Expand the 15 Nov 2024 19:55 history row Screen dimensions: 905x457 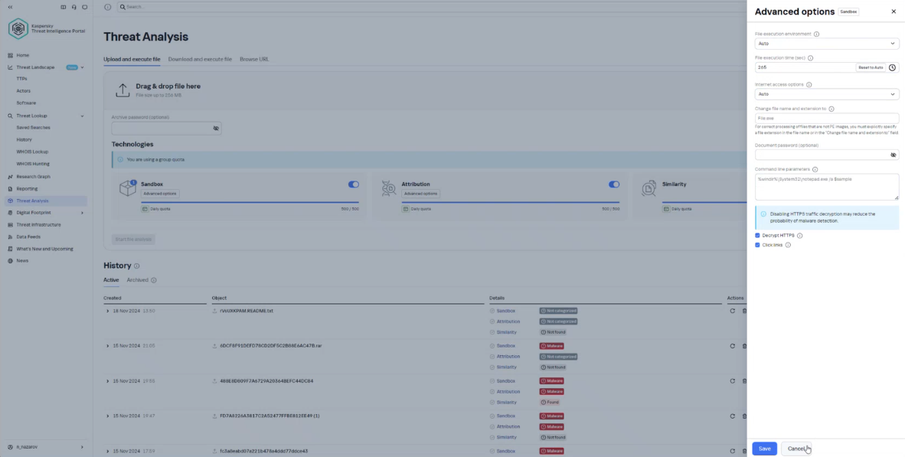(107, 381)
